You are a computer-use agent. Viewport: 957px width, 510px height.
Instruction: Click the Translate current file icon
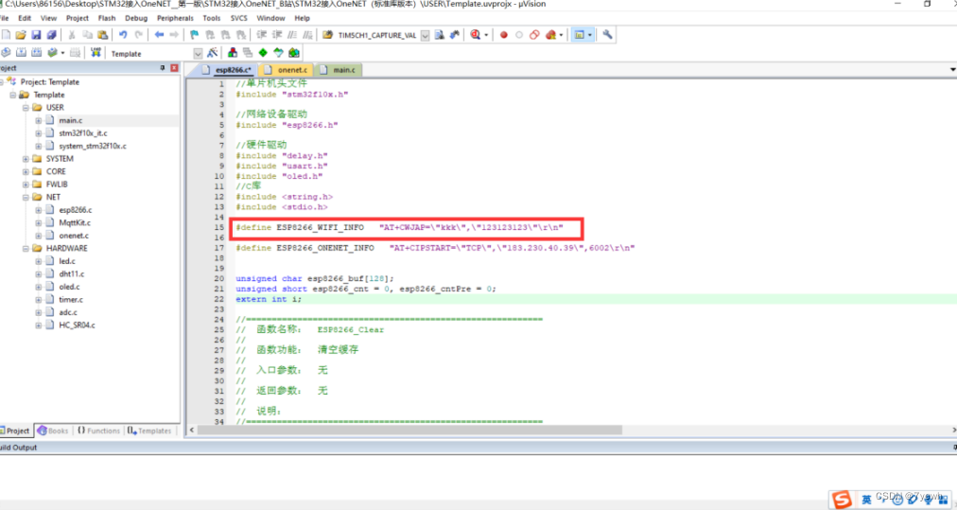tap(6, 53)
